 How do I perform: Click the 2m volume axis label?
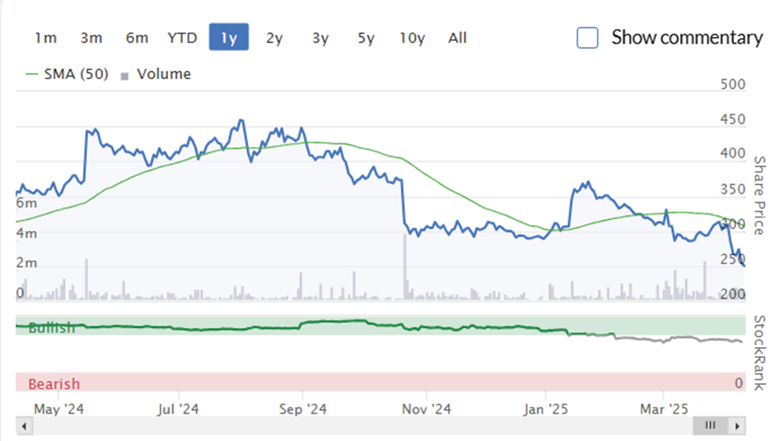click(x=26, y=263)
